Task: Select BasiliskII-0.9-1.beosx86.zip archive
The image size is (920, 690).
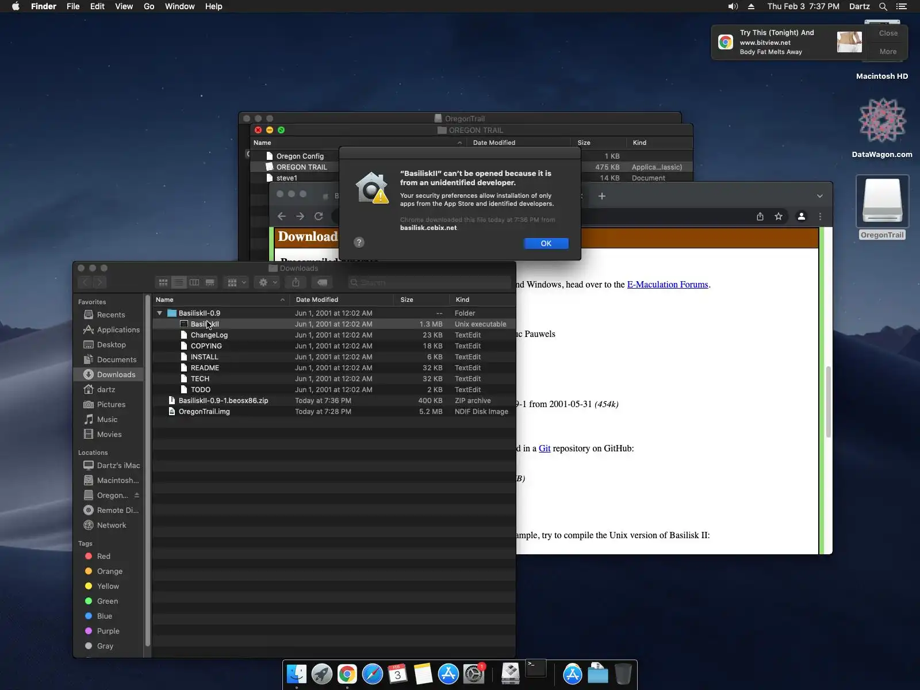Action: 334,401
